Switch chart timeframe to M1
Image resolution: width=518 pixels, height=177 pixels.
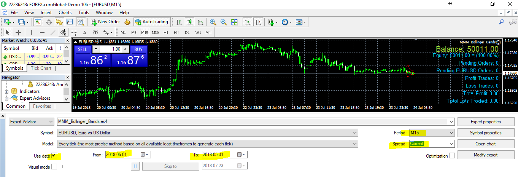pos(123,32)
